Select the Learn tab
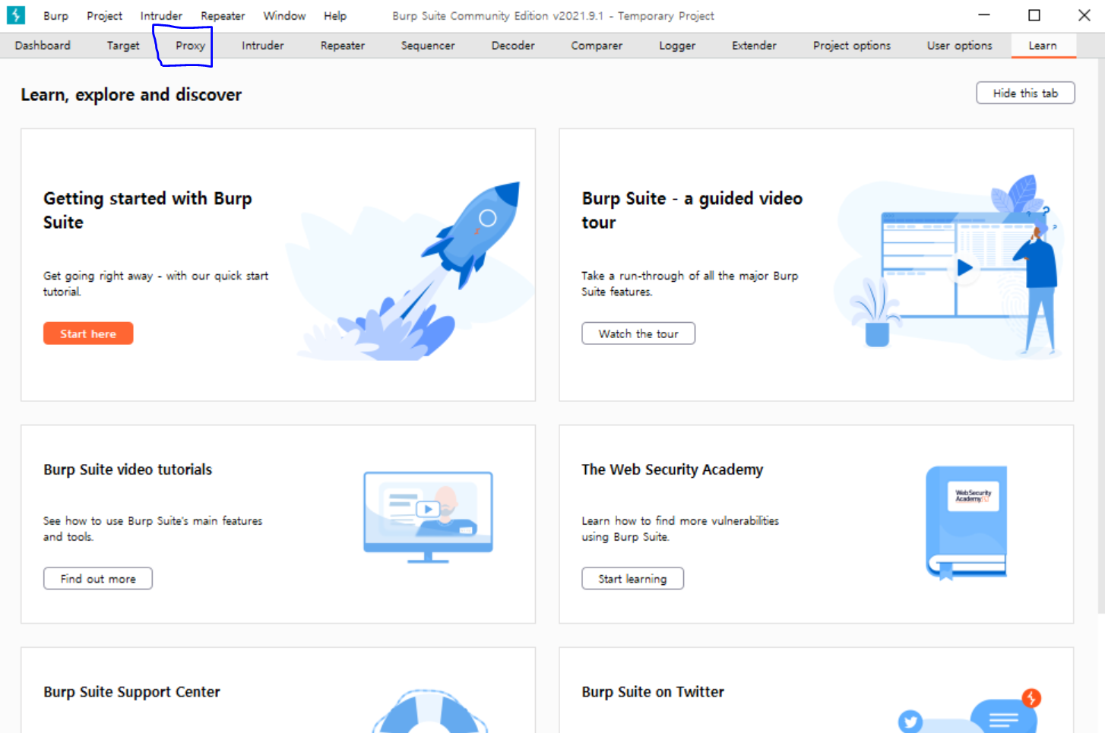Image resolution: width=1105 pixels, height=733 pixels. 1043,46
